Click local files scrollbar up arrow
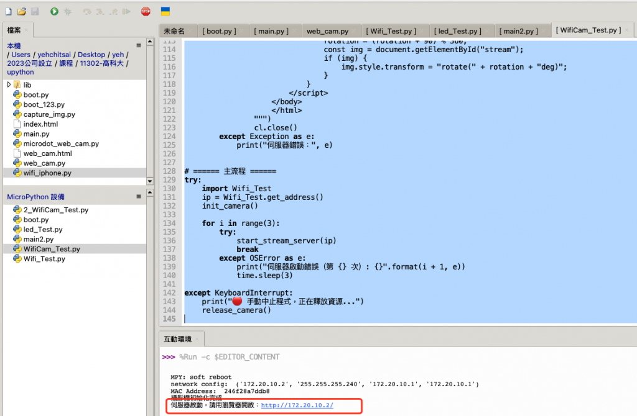Image resolution: width=637 pixels, height=416 pixels. click(150, 42)
